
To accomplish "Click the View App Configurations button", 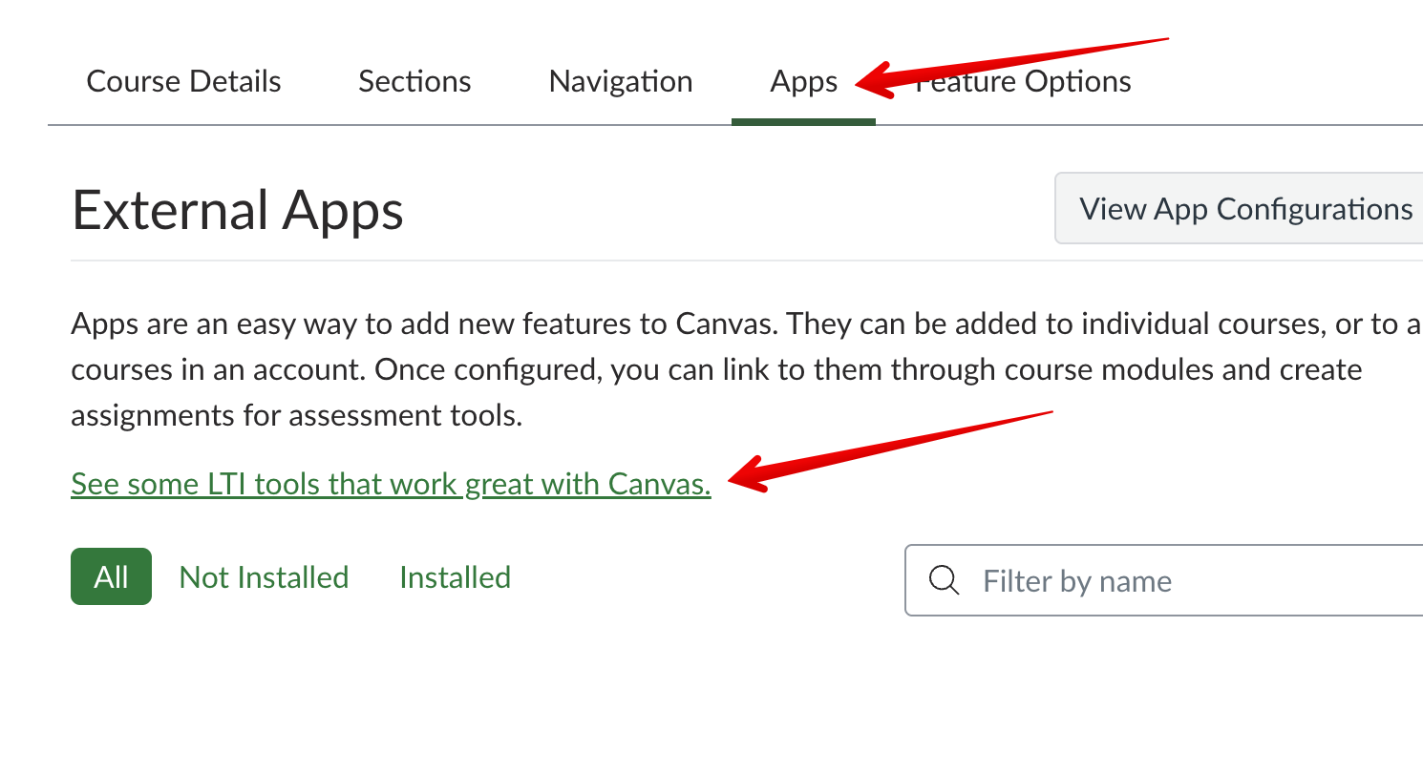I will 1245,208.
